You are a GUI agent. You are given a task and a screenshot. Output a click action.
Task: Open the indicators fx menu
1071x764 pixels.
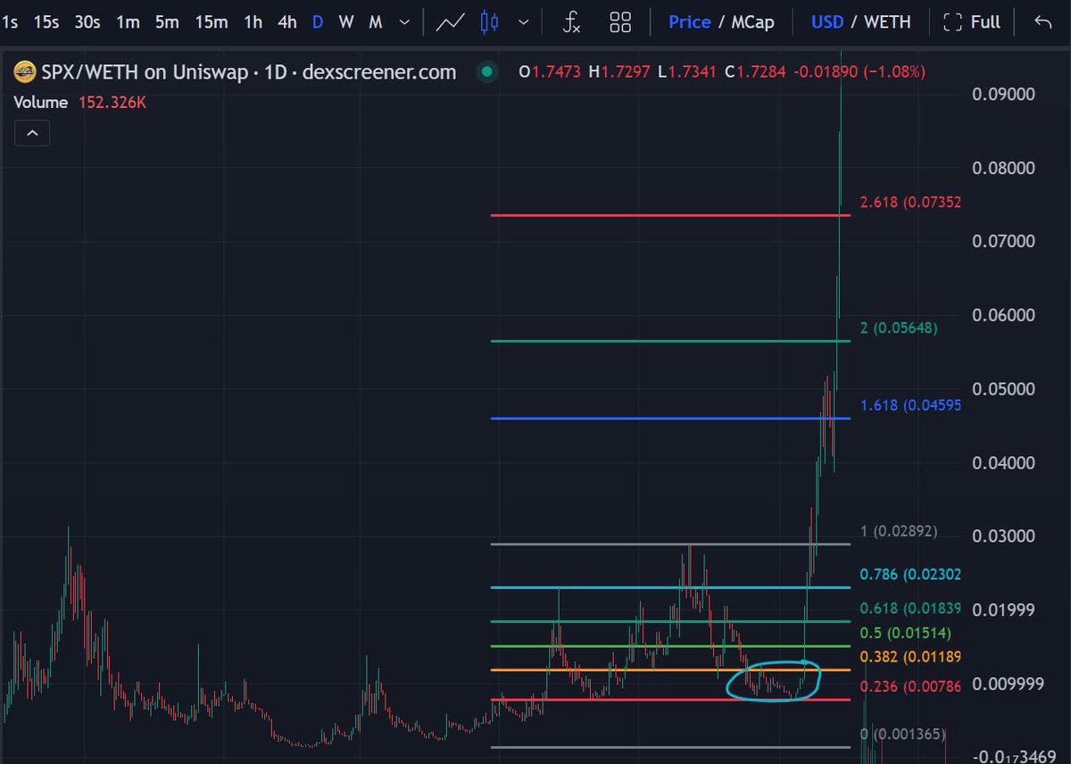pyautogui.click(x=571, y=22)
